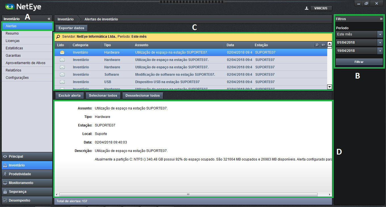Open the 01/04/2018 start date dropdown
The width and height of the screenshot is (386, 207).
(380, 43)
